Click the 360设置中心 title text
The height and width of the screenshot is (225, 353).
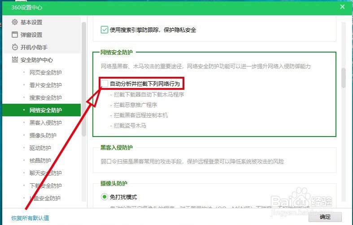coord(27,8)
